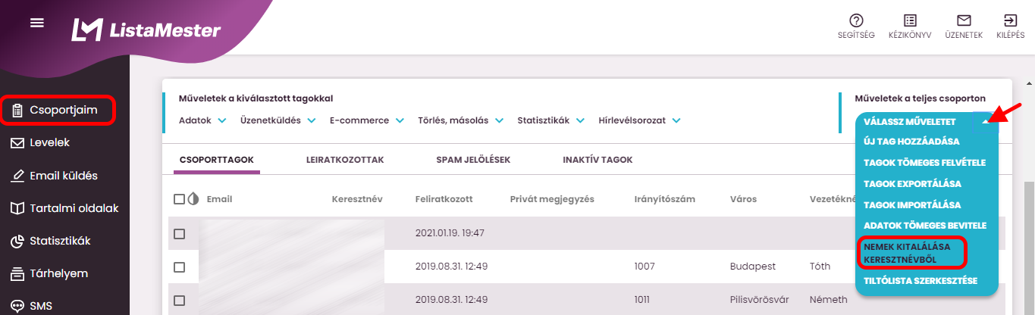Collapse the Válassz műveletet dropdown
This screenshot has height=315, width=1035.
tap(985, 121)
